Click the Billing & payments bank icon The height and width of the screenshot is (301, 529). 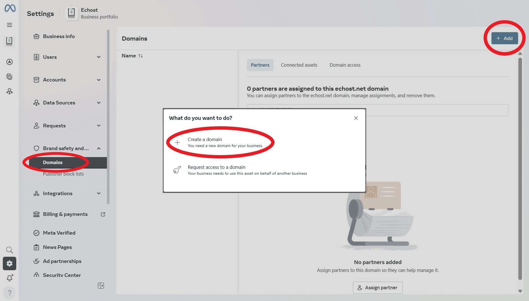[x=36, y=214]
